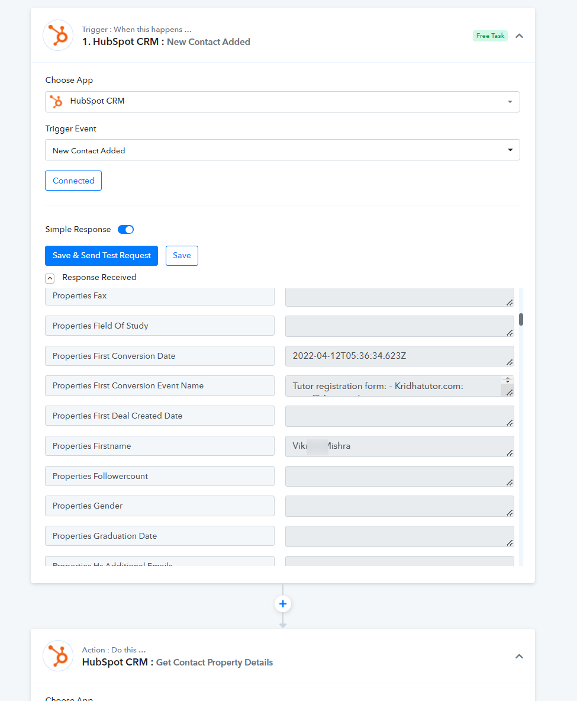Viewport: 577px width, 701px height.
Task: Click the empty Properties Followercount value box
Action: point(399,476)
